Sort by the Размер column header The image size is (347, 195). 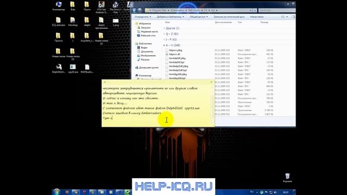point(264,22)
